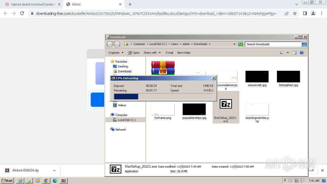This screenshot has height=184, width=327.
Task: Go back in Downloads explorer window
Action: coord(110,44)
